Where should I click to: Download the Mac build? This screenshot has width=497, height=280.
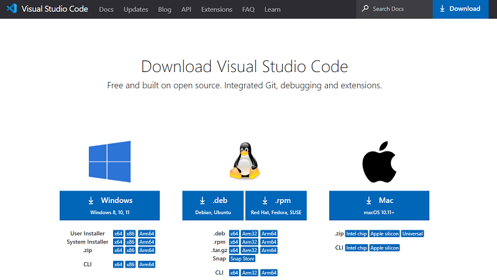pos(379,205)
